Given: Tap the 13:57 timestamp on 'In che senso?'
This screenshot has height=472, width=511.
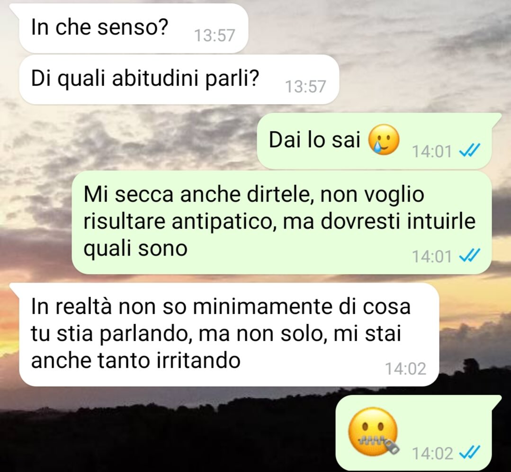Looking at the screenshot, I should pos(215,35).
